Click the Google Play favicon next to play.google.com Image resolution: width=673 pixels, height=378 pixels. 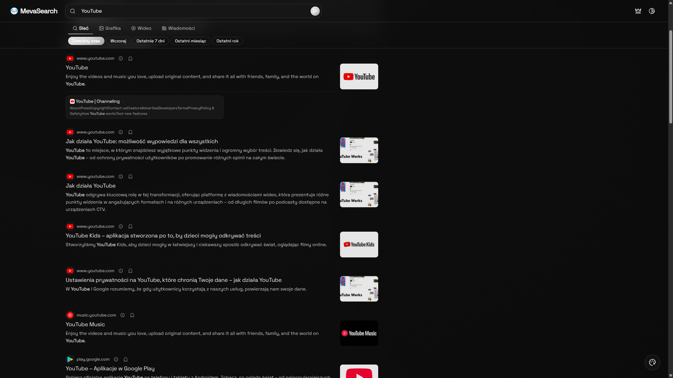pyautogui.click(x=70, y=360)
